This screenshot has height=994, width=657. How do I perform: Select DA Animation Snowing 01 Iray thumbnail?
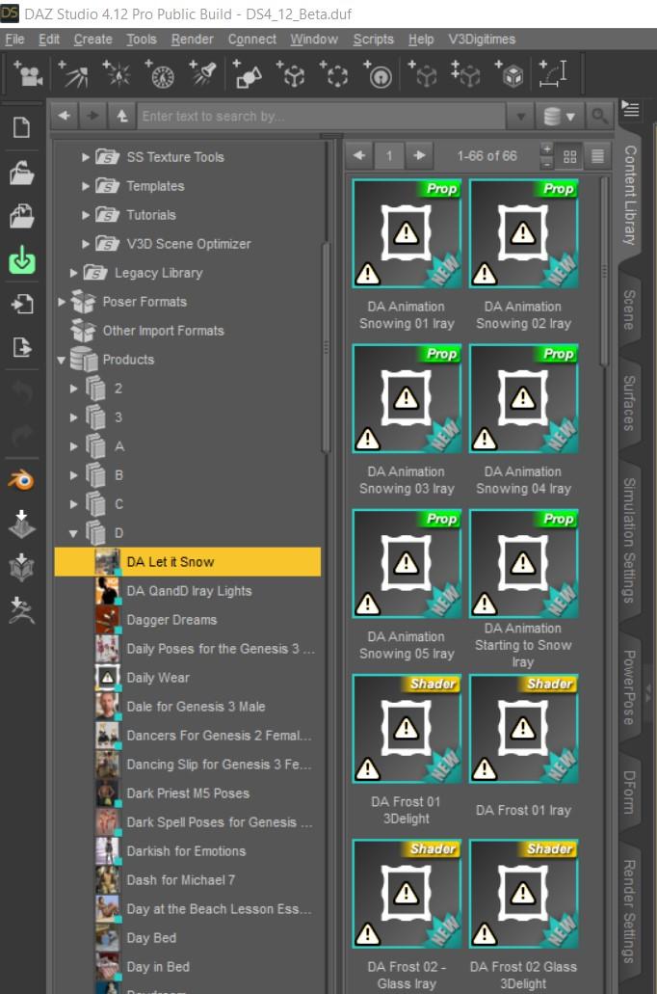407,234
